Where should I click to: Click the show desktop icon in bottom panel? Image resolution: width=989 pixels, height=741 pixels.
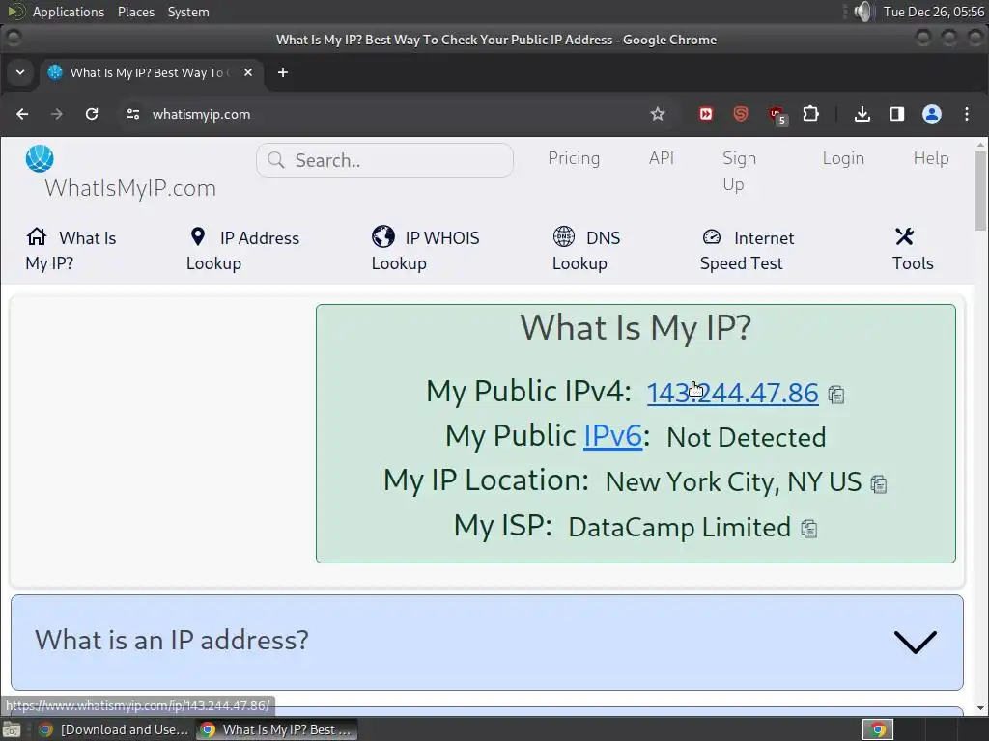(x=12, y=729)
